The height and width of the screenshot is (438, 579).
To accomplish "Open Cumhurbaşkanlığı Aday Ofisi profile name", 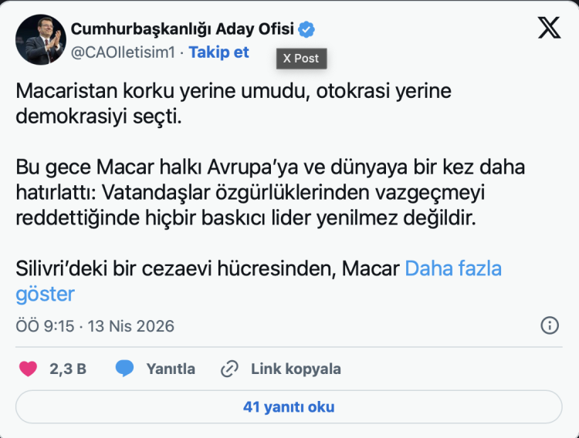I will click(x=182, y=30).
